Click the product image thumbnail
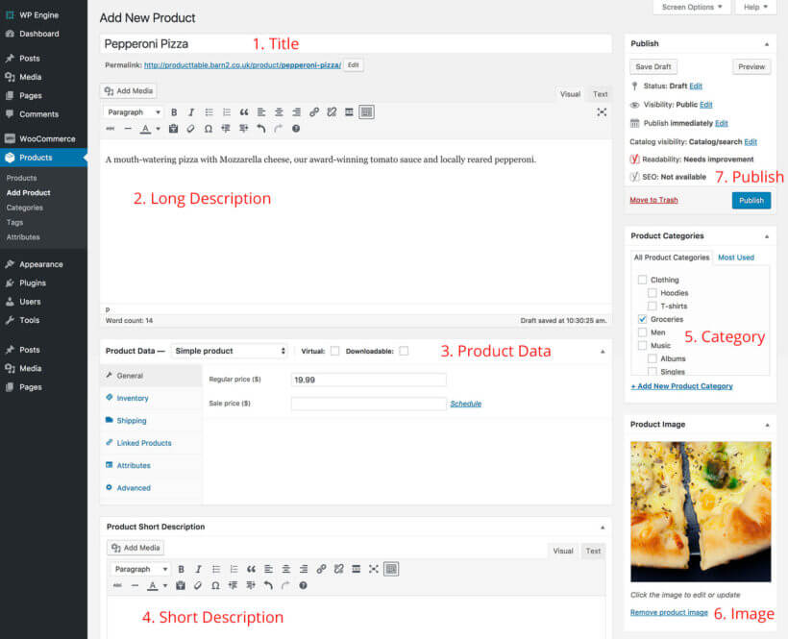 pyautogui.click(x=700, y=512)
